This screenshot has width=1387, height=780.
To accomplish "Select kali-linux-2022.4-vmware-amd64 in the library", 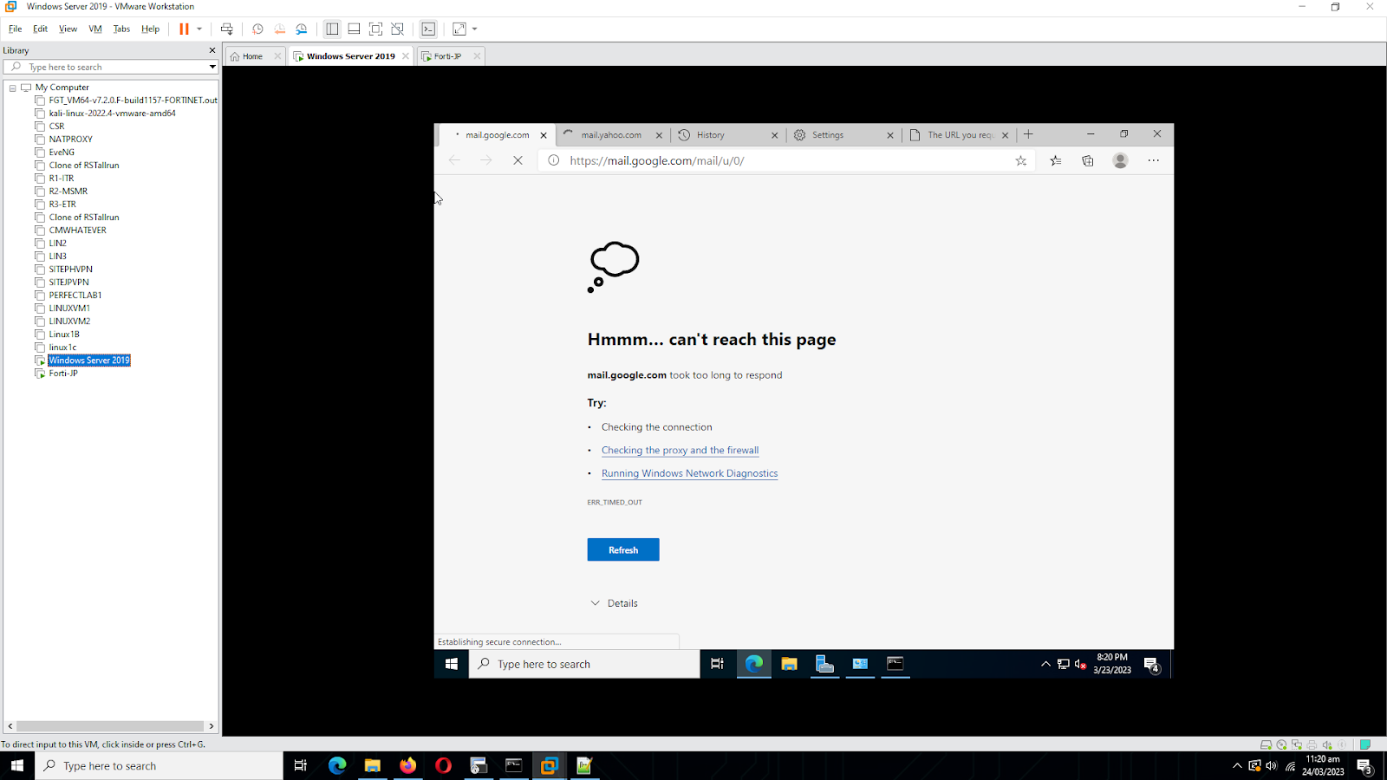I will pos(112,113).
